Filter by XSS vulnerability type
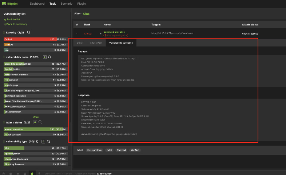The image size is (286, 175). pos(36,148)
